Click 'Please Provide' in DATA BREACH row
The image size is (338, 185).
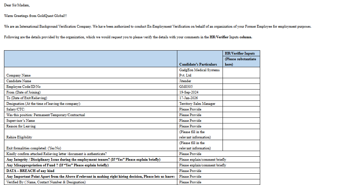click(x=190, y=171)
